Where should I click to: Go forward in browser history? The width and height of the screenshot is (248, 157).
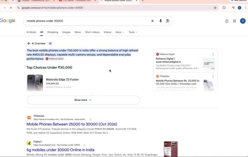point(5,8)
